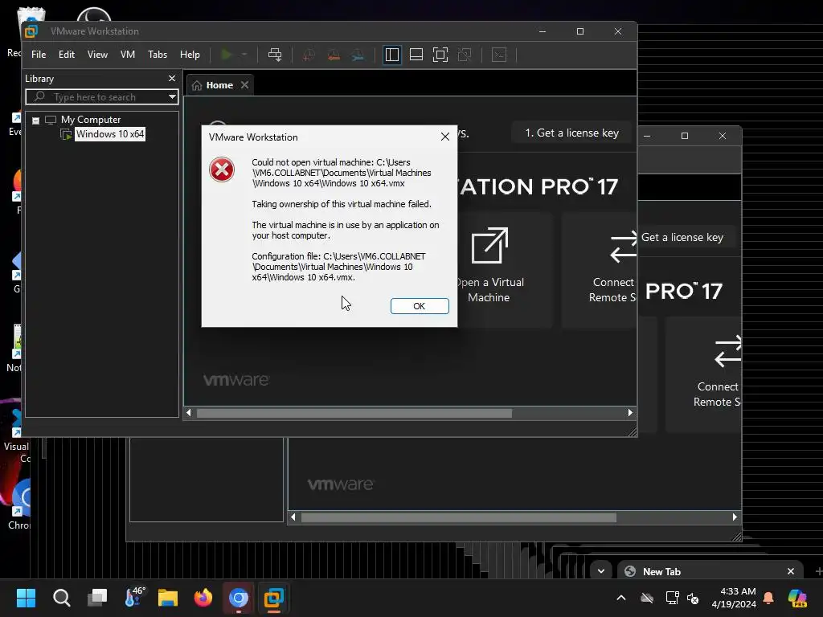The height and width of the screenshot is (617, 823).
Task: Select Windows 10 x64 virtual machine
Action: click(109, 134)
